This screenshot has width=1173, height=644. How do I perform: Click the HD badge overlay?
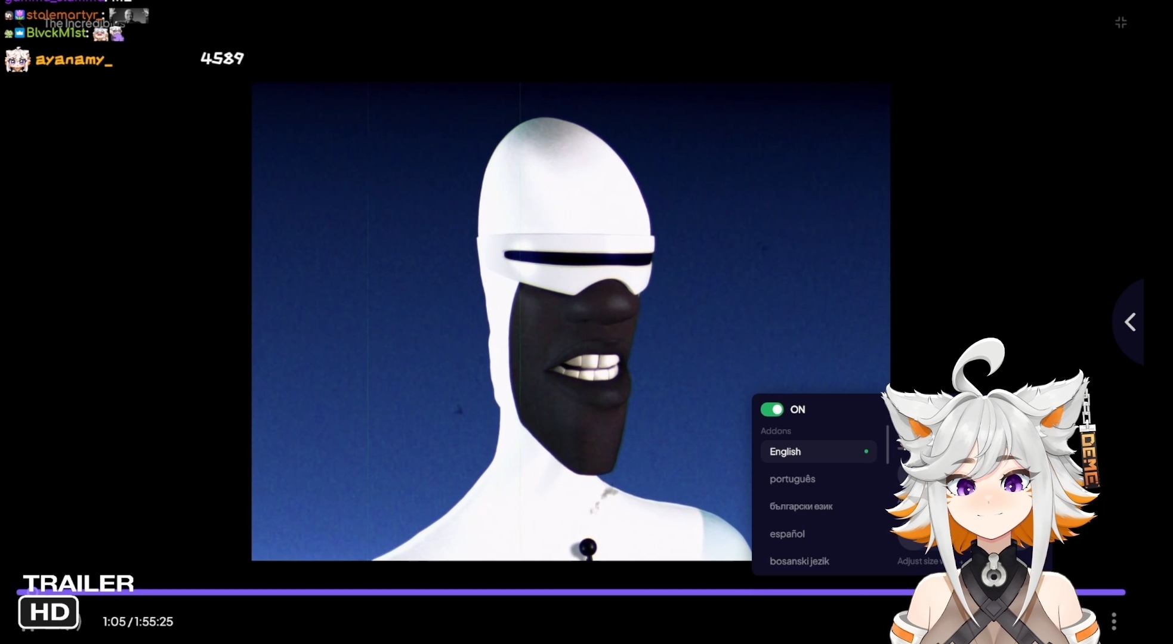pos(48,612)
